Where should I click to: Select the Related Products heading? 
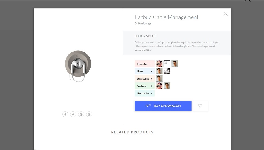[x=132, y=132]
